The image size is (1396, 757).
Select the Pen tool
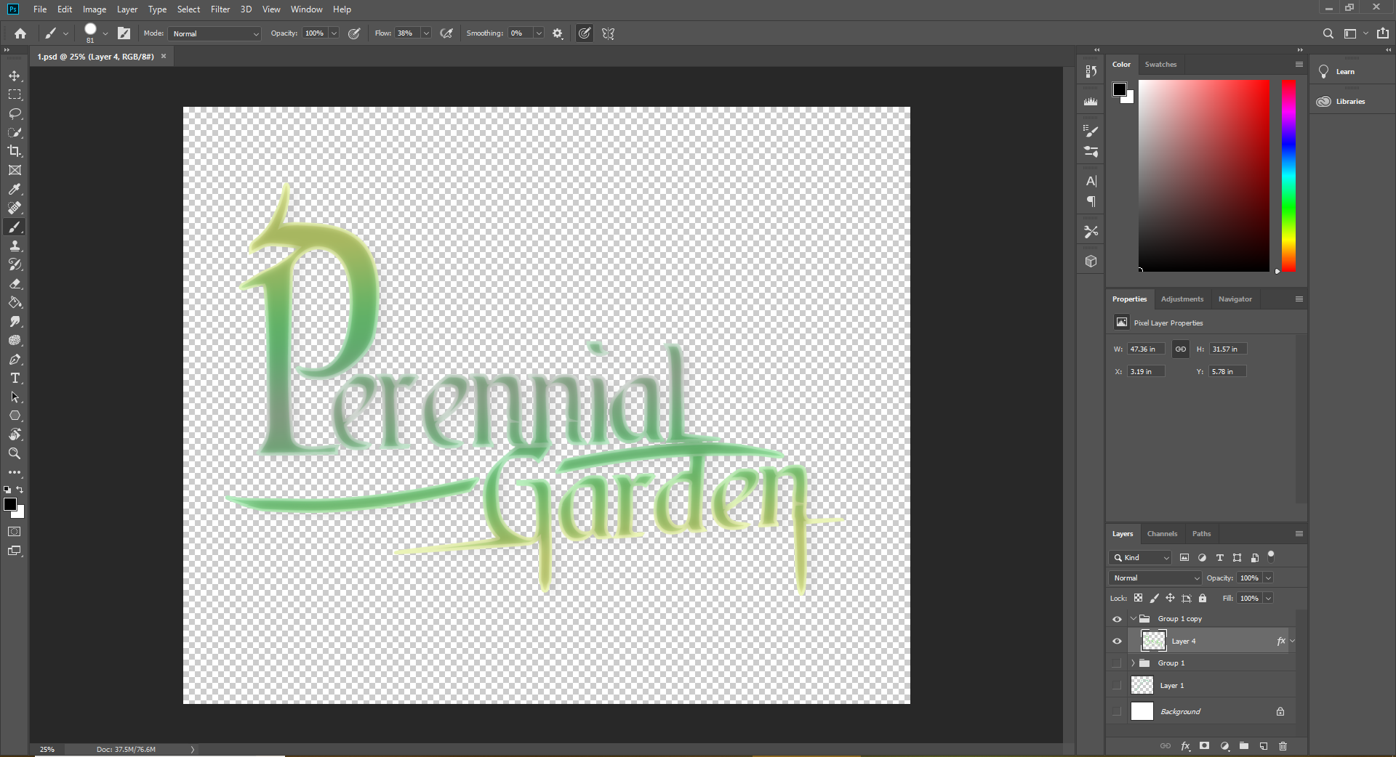click(15, 359)
